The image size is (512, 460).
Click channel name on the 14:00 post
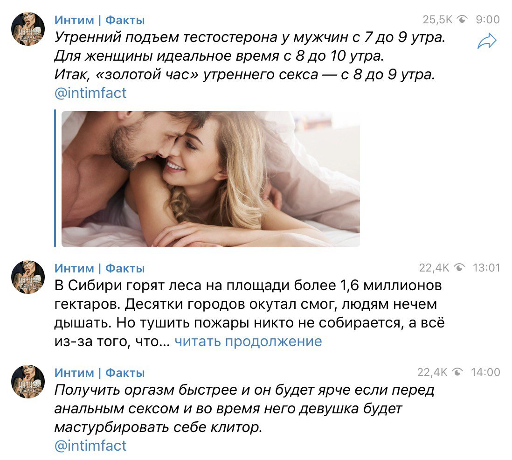(99, 373)
